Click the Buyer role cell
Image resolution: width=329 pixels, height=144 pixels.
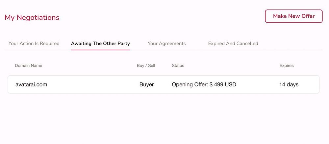[147, 84]
